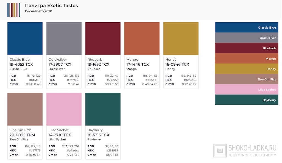Image resolution: width=282 pixels, height=163 pixels.
Task: Click Classic Blue bar in side list
Action: click(x=247, y=28)
